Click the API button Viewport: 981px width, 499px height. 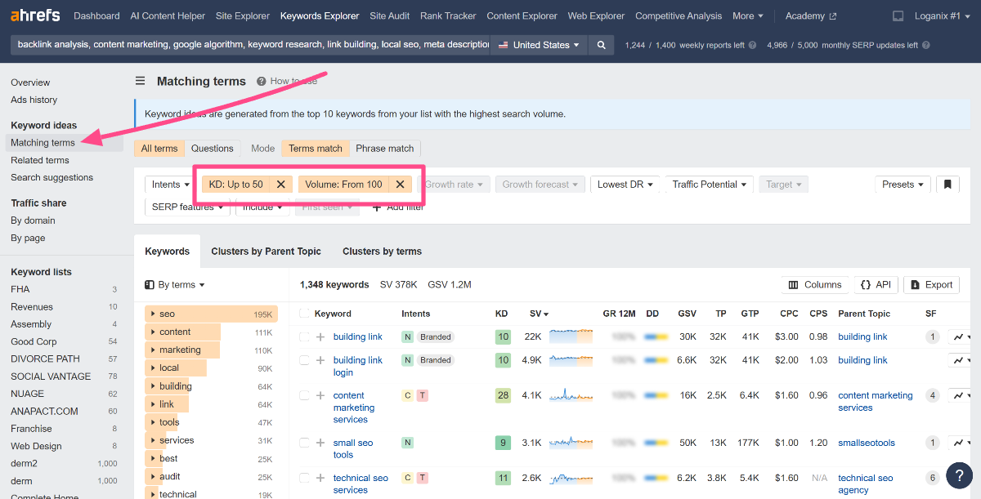point(876,285)
